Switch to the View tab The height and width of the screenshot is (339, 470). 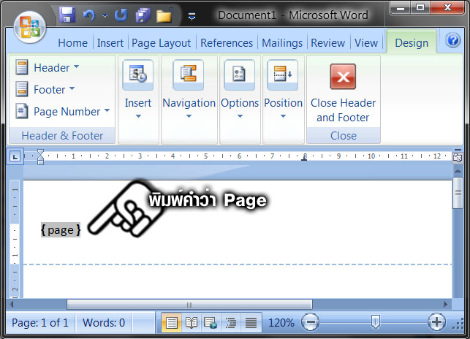(x=366, y=43)
